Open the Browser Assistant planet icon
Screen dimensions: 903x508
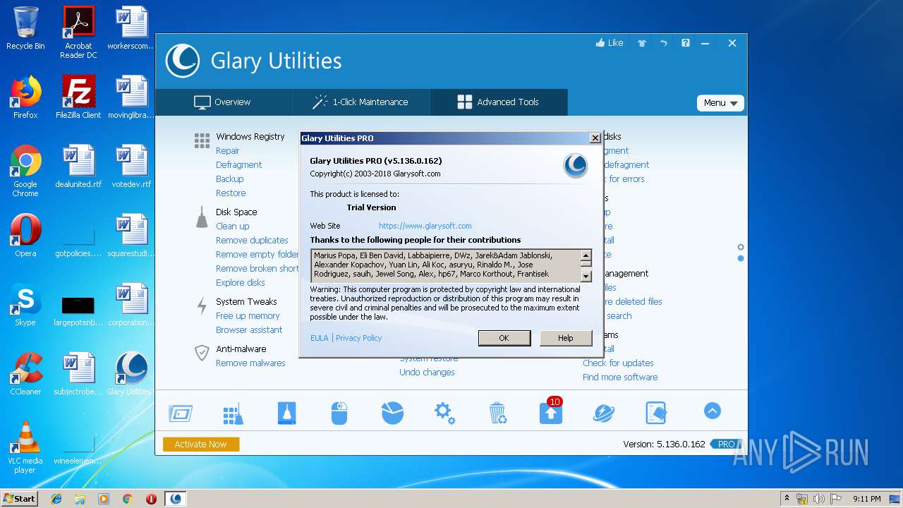point(603,413)
